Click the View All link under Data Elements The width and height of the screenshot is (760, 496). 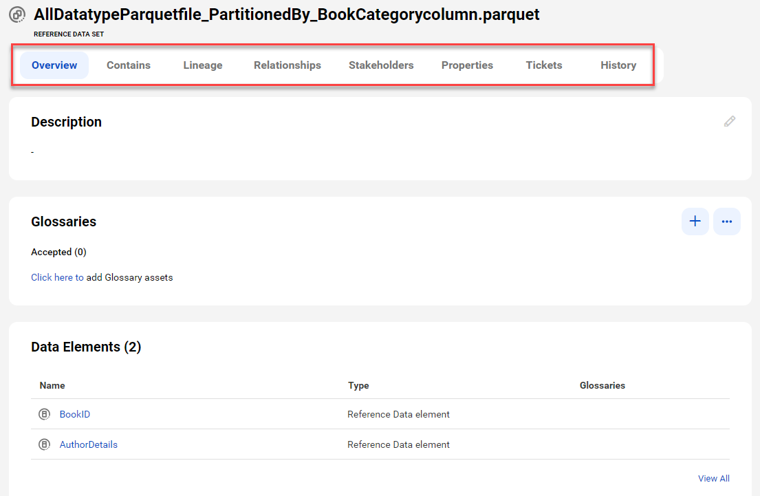pos(713,478)
